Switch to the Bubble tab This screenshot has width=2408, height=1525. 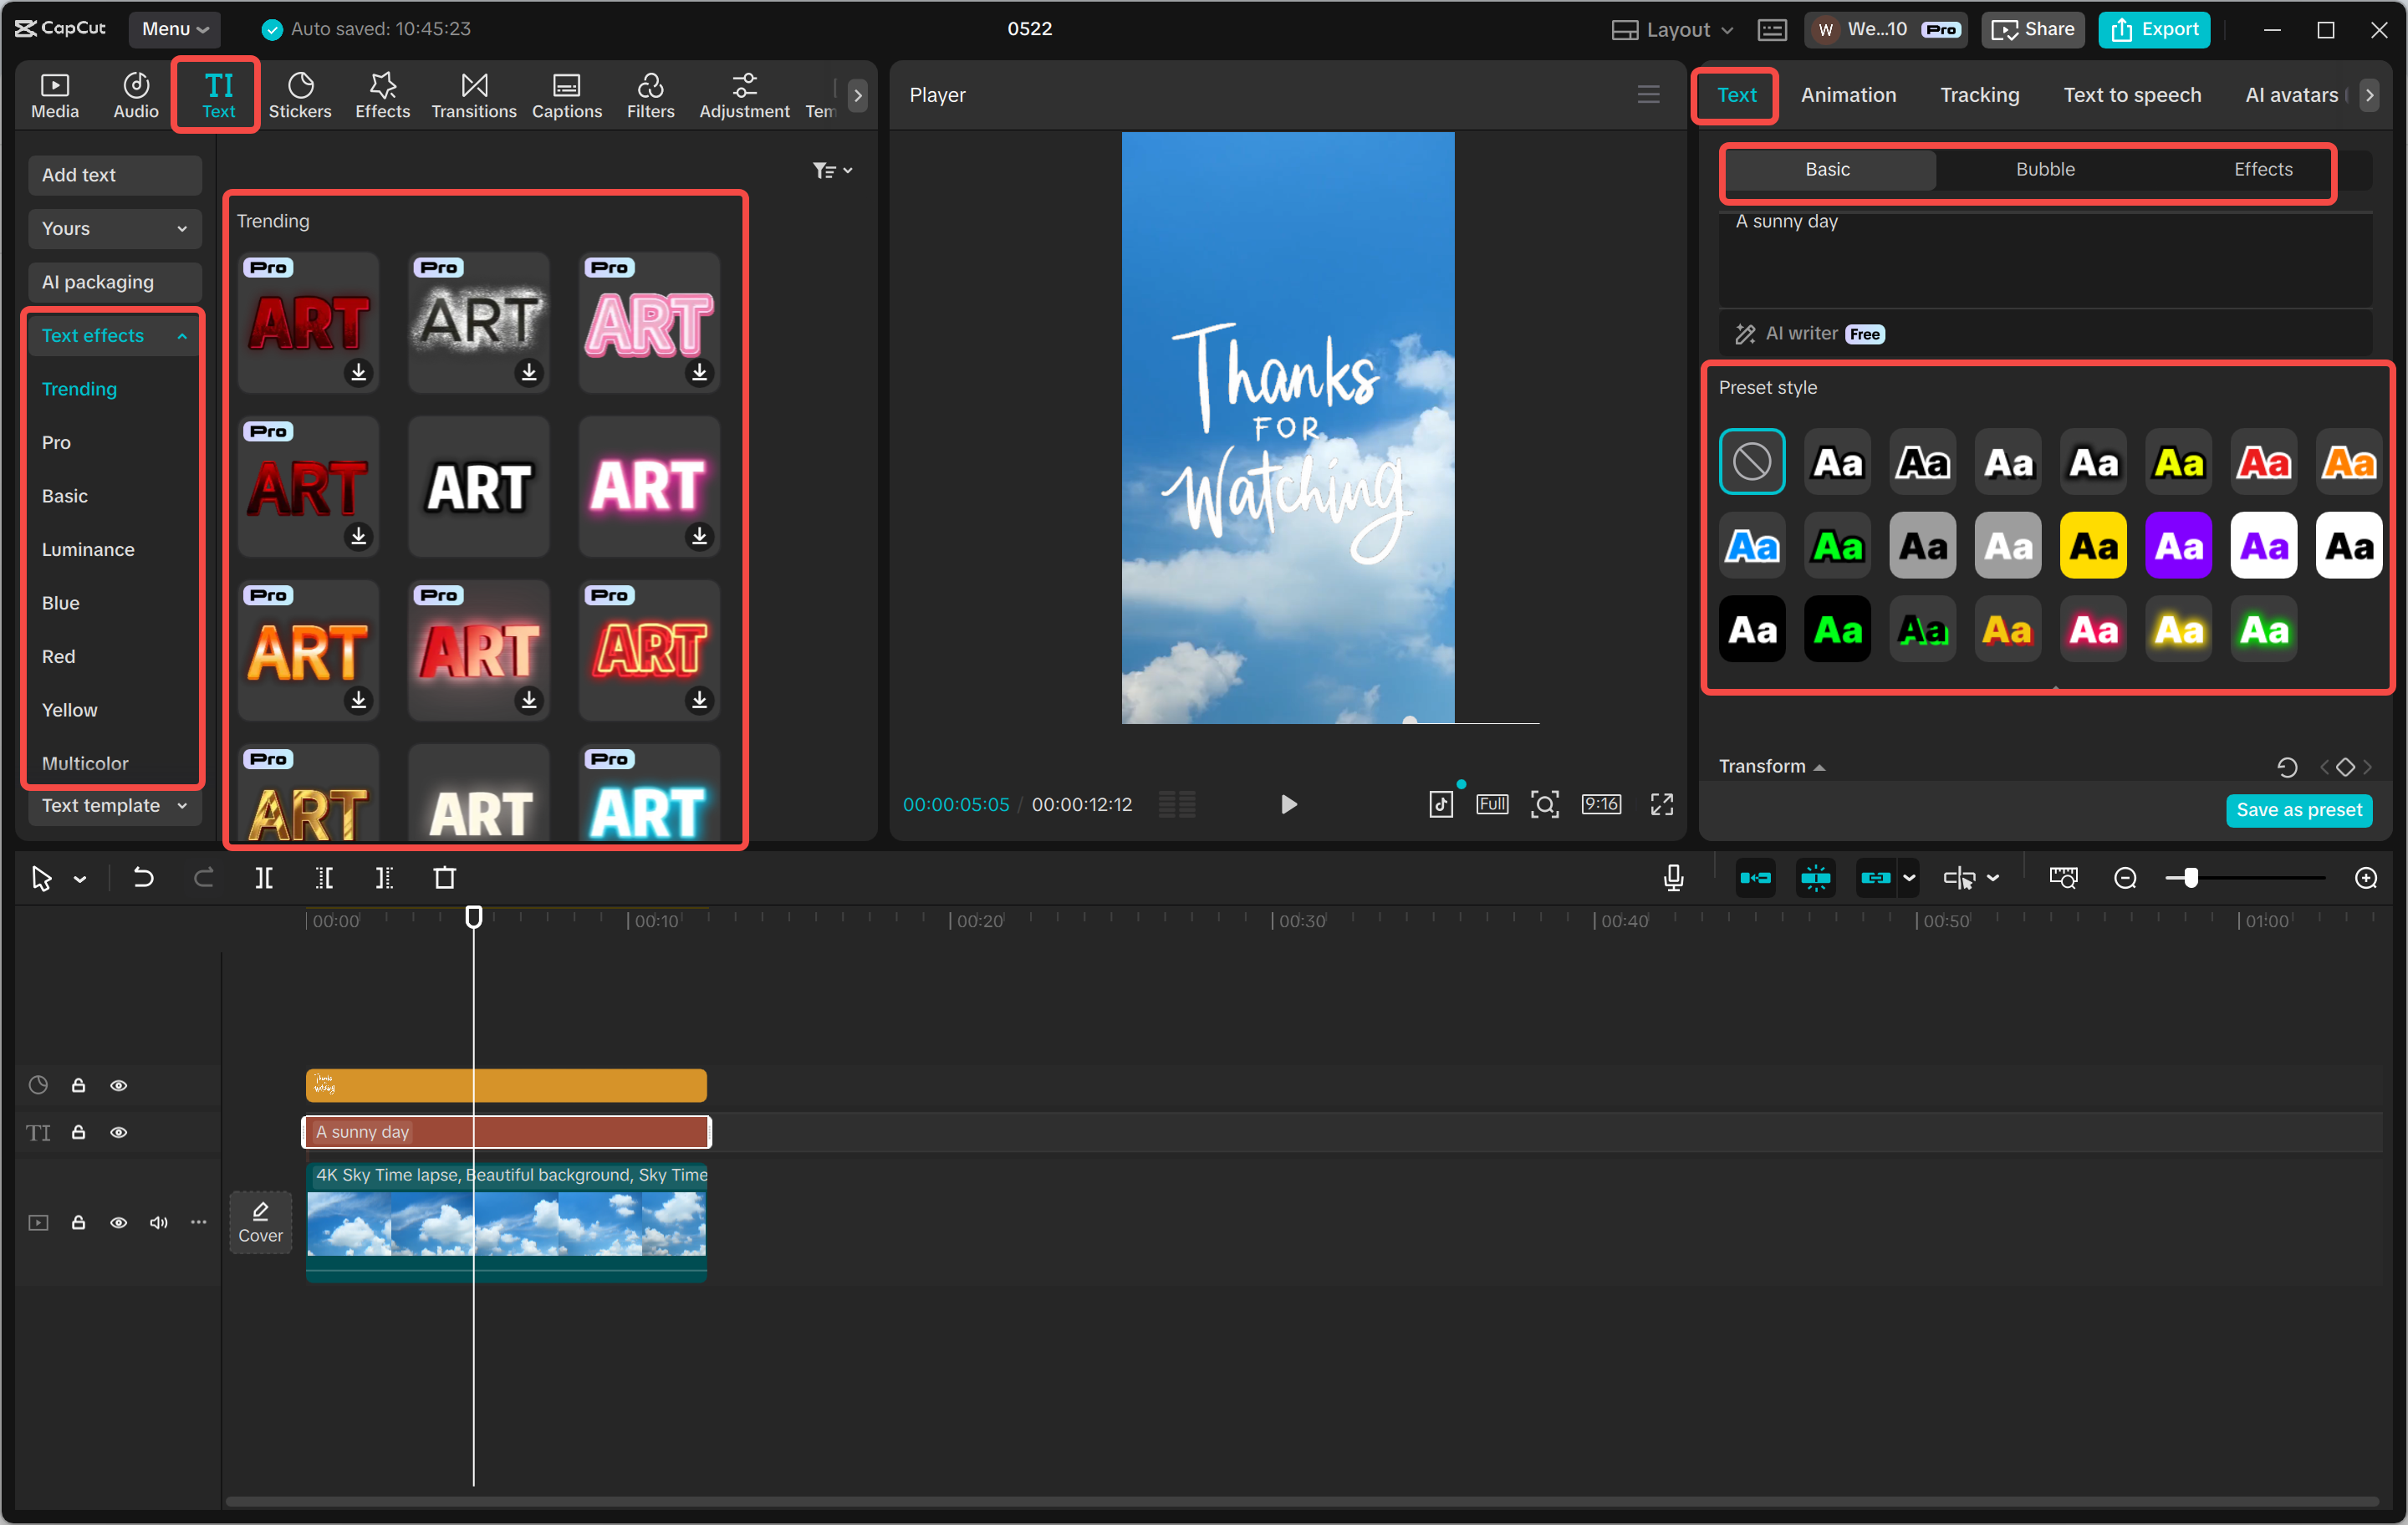(x=2044, y=169)
